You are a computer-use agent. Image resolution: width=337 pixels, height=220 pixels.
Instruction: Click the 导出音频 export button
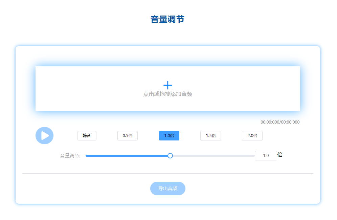click(x=167, y=189)
